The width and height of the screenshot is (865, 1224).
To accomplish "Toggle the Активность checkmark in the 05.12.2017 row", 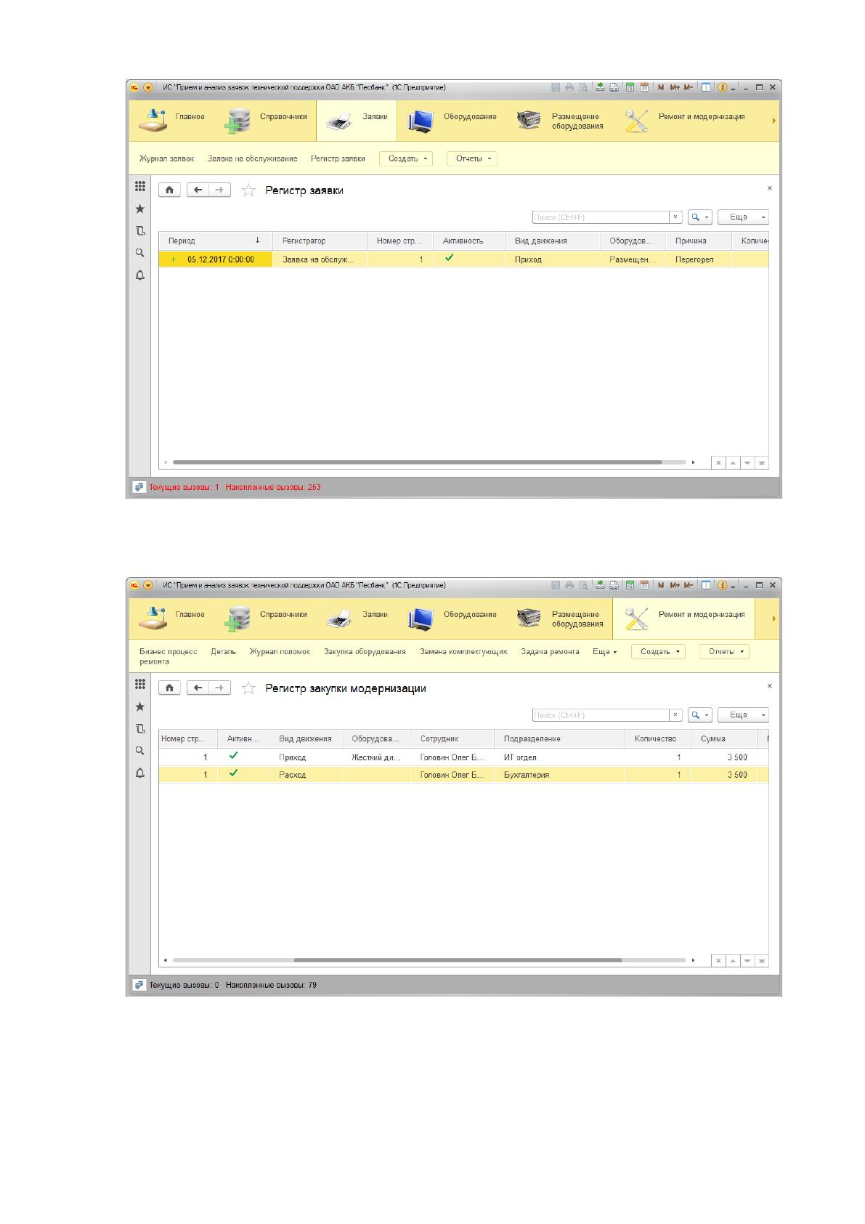I will point(450,258).
